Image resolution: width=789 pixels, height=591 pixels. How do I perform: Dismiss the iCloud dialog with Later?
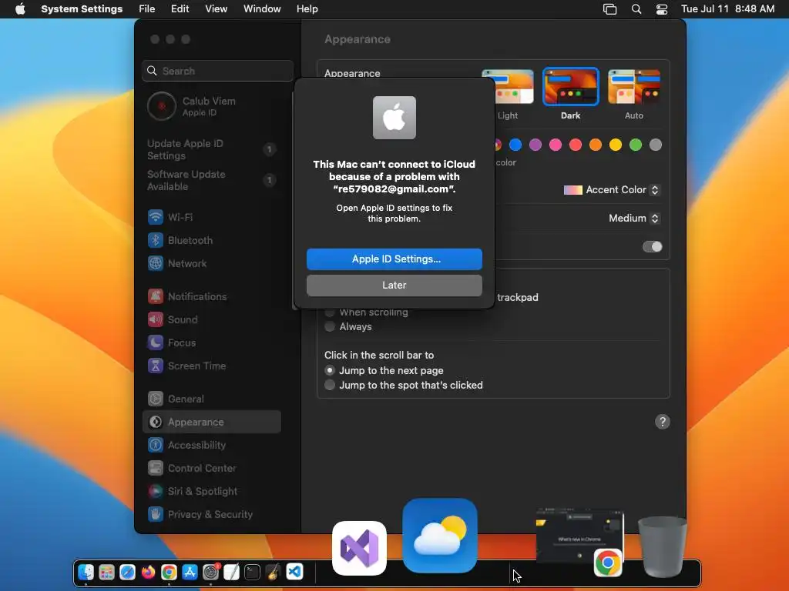(x=394, y=285)
